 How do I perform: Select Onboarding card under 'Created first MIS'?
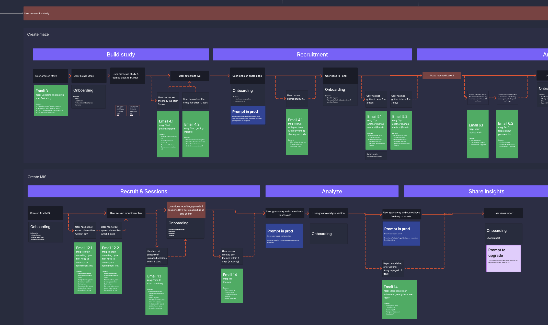coord(45,232)
